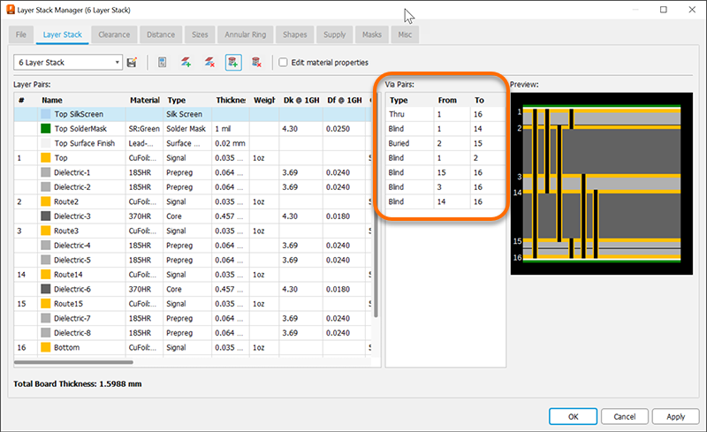The height and width of the screenshot is (432, 707).
Task: Select the Blind via pair from 1 to 14
Action: [445, 128]
